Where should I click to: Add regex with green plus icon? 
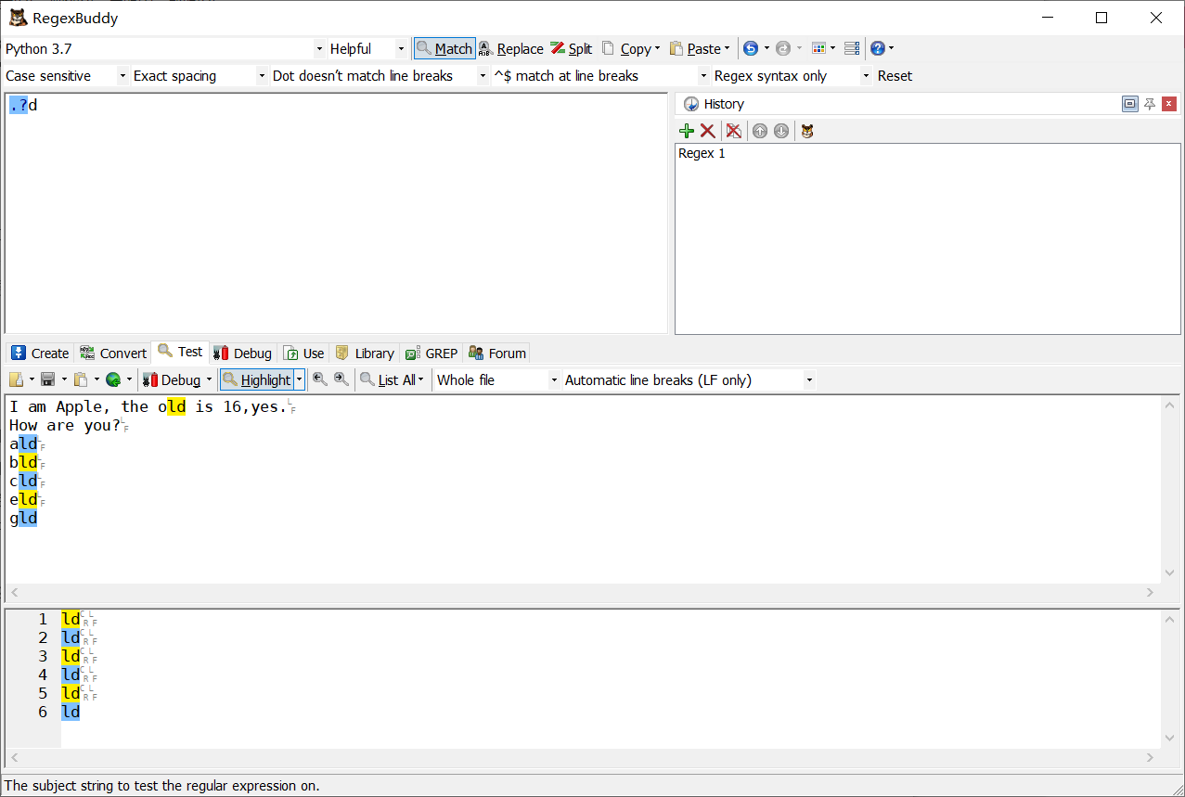pyautogui.click(x=687, y=132)
